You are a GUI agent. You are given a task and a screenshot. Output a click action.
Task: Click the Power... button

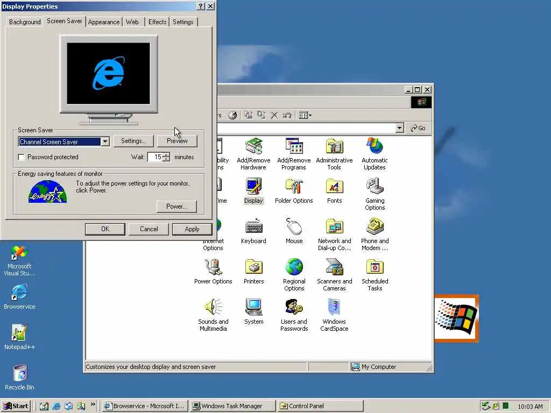[x=176, y=206]
